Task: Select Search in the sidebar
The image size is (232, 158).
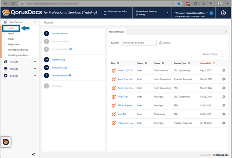Action: [11, 34]
